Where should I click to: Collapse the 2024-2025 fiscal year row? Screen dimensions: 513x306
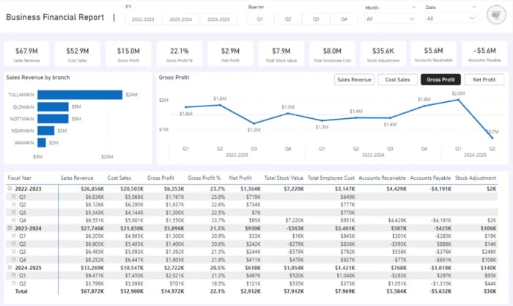click(x=10, y=267)
